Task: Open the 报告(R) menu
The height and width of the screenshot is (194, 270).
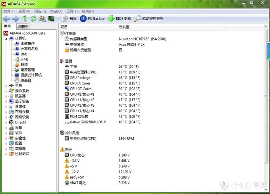Action: tap(40, 12)
